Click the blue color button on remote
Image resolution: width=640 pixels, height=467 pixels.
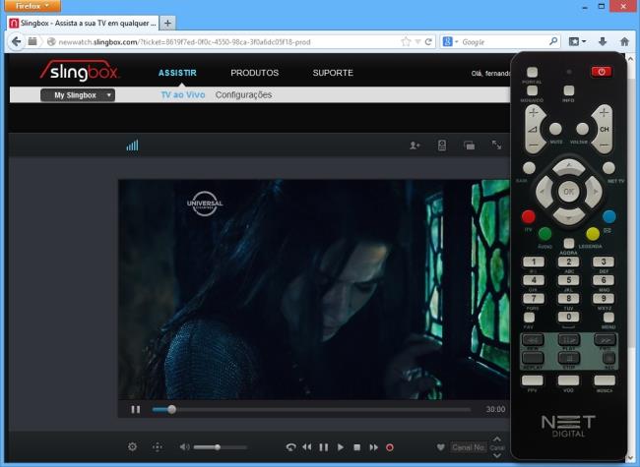pyautogui.click(x=608, y=216)
